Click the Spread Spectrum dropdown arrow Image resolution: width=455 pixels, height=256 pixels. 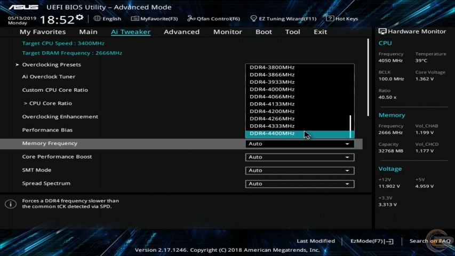347,184
